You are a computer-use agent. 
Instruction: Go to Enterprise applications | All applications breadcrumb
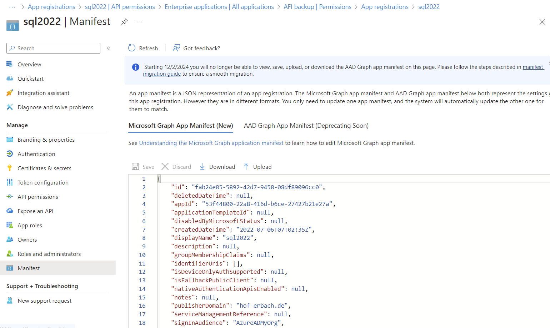tap(219, 7)
